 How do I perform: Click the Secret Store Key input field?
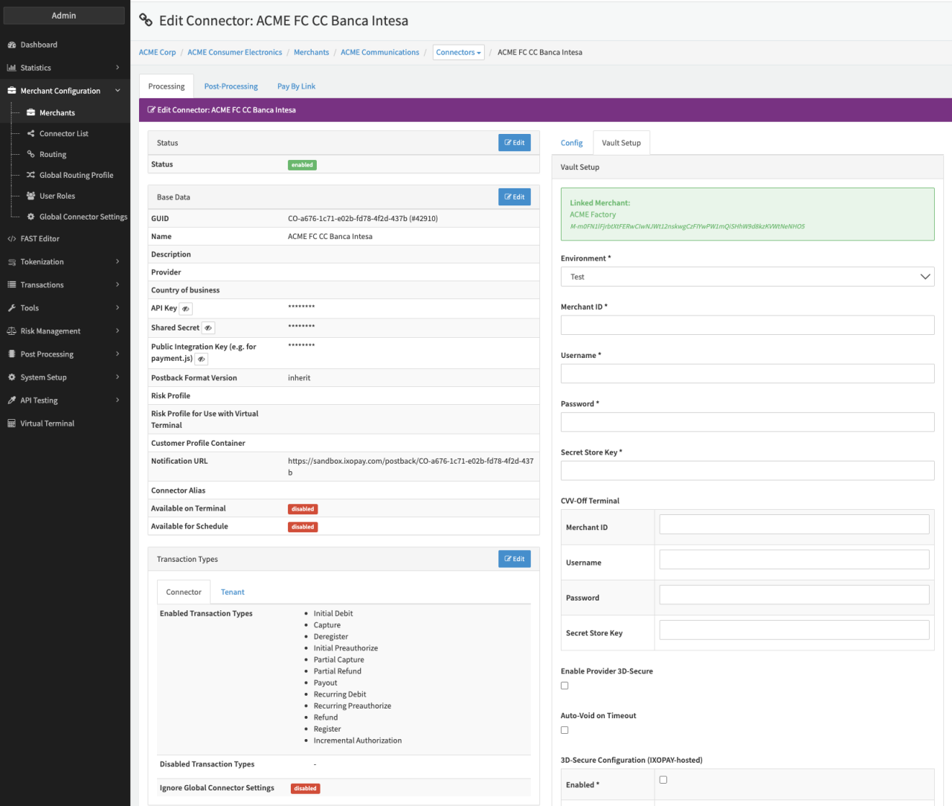(x=747, y=470)
